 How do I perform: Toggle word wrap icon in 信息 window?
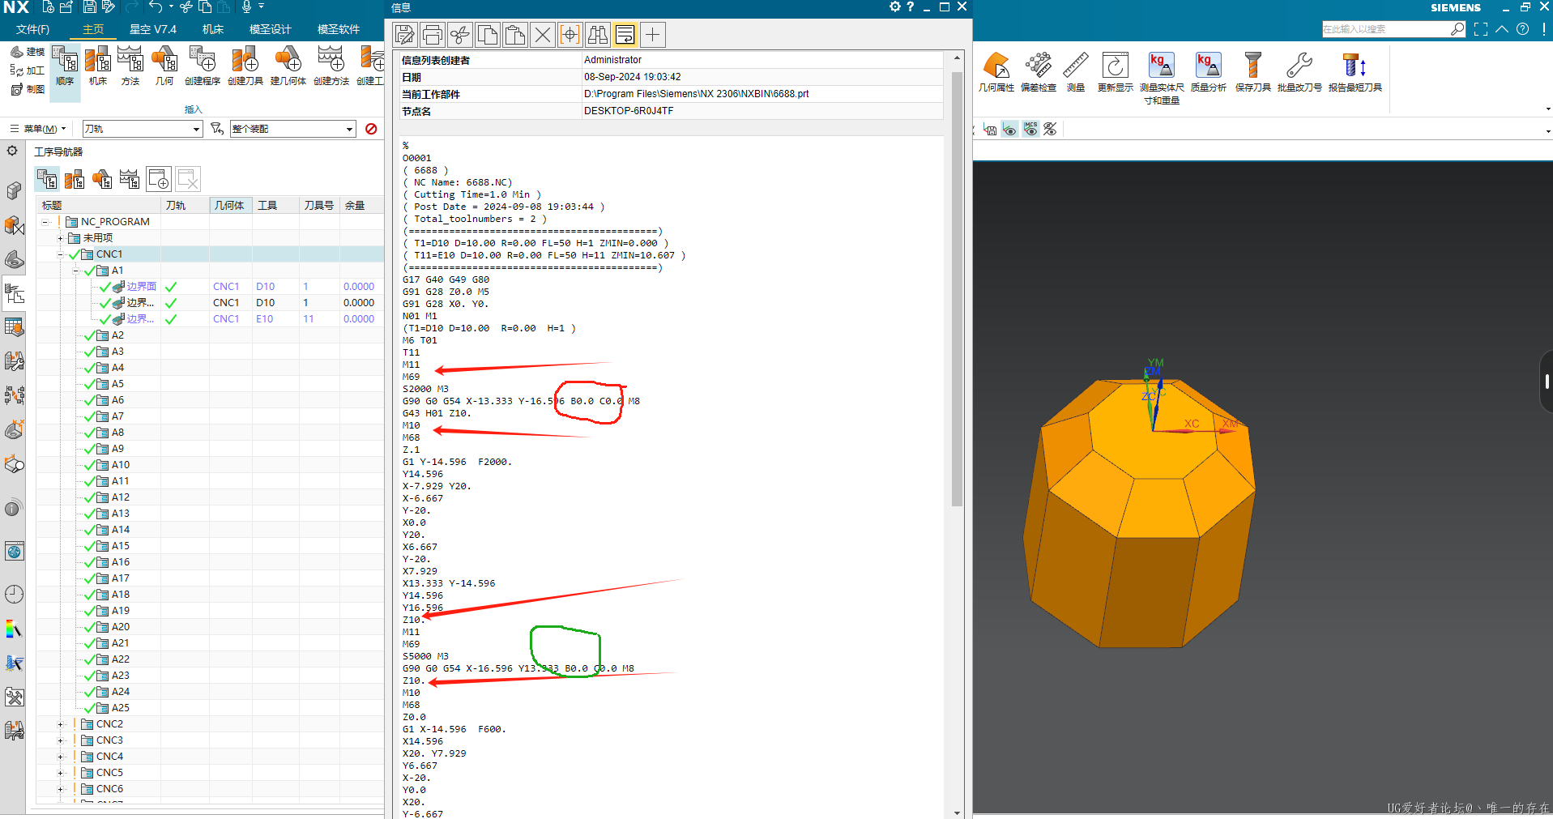point(625,35)
